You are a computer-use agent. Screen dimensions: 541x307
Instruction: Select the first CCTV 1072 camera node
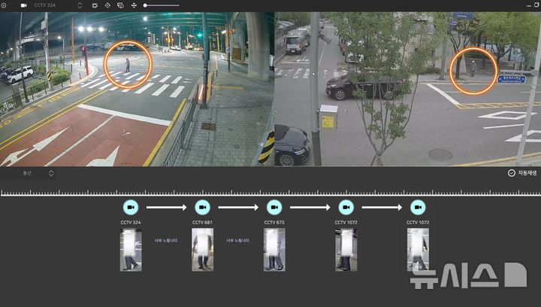point(346,207)
